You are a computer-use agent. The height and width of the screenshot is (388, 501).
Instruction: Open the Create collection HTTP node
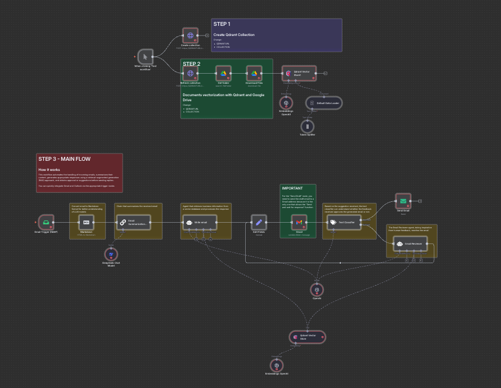point(190,35)
